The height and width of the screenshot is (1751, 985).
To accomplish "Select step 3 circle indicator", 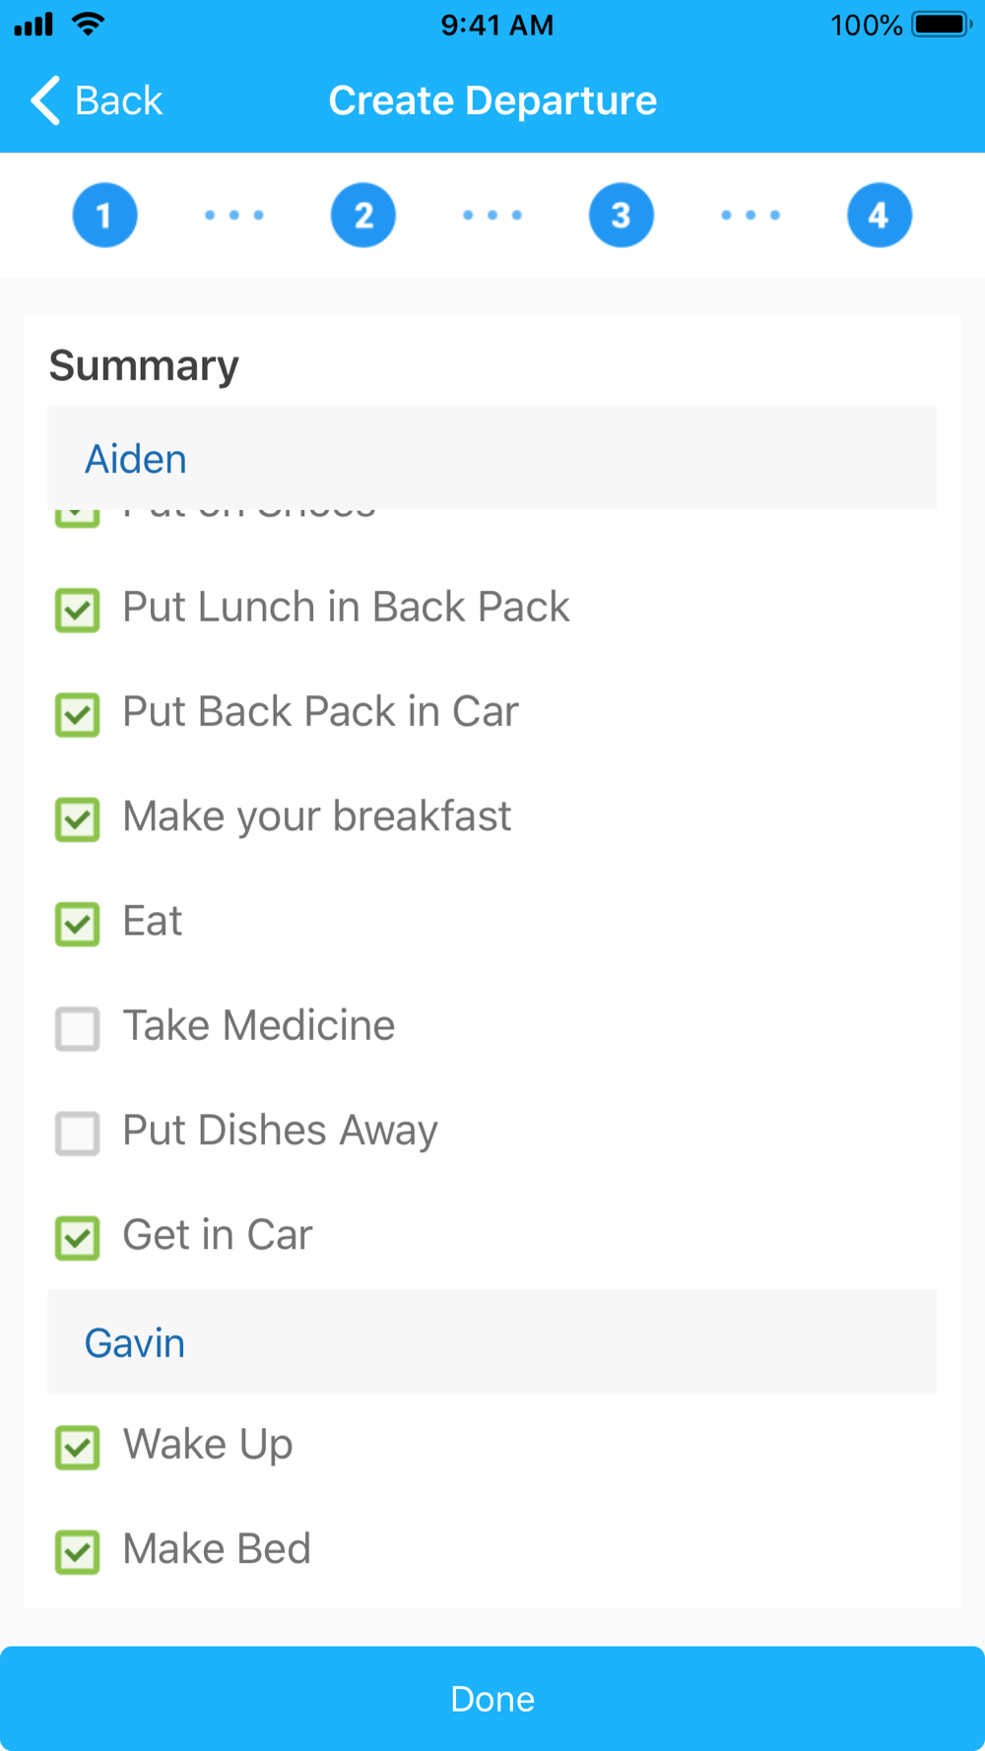I will point(622,215).
